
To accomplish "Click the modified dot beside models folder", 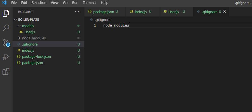I will (78, 26).
